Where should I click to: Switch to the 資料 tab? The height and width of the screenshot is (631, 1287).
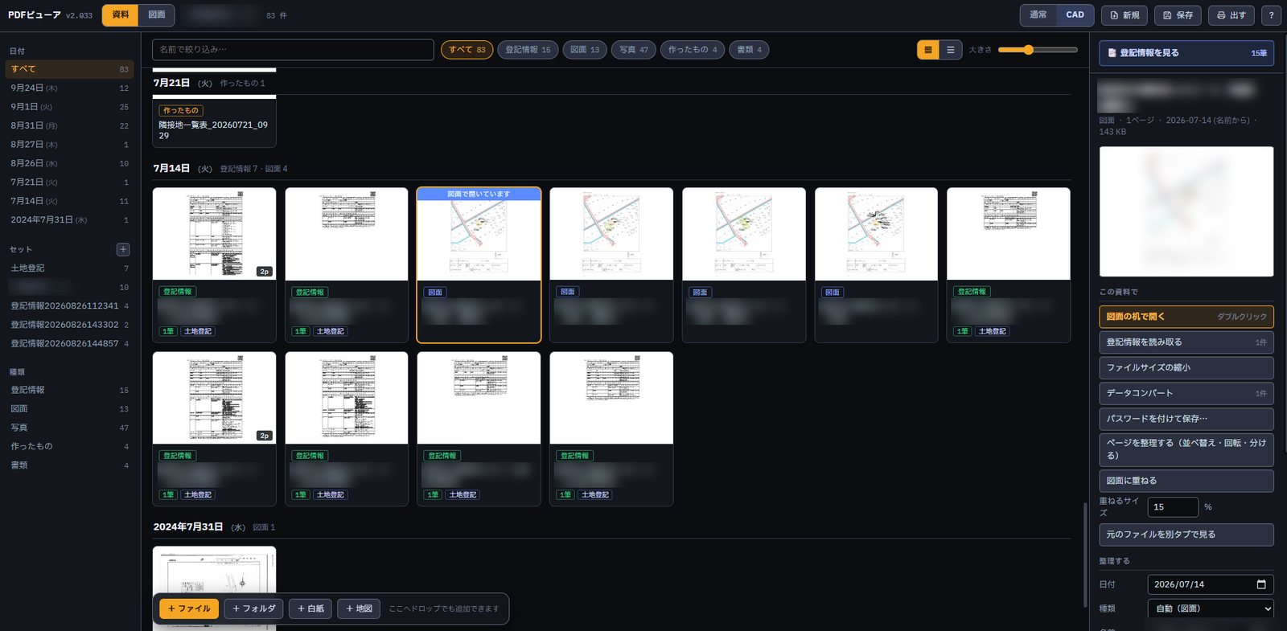click(x=121, y=14)
